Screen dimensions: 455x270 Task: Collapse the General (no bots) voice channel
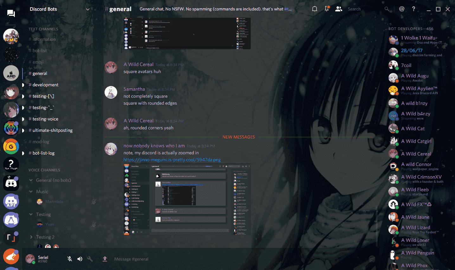coord(31,180)
